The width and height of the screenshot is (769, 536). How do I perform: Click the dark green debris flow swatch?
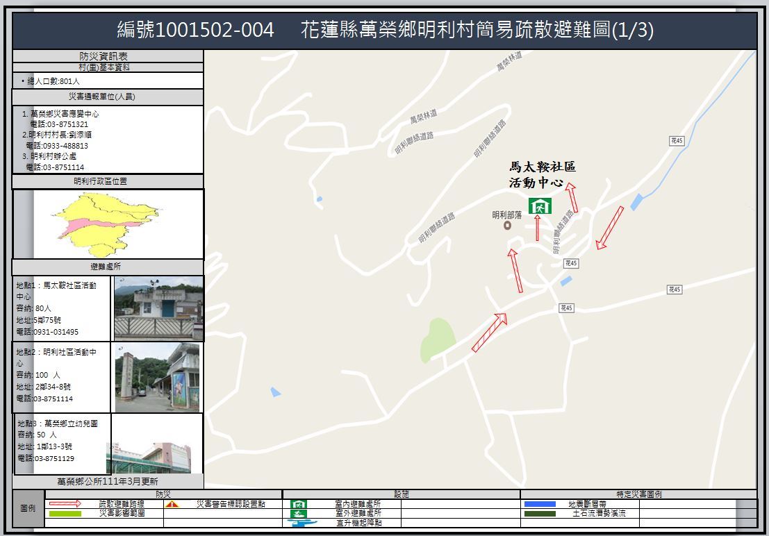coord(540,514)
